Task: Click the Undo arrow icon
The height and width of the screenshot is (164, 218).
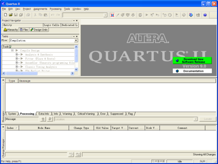Action: [53, 15]
